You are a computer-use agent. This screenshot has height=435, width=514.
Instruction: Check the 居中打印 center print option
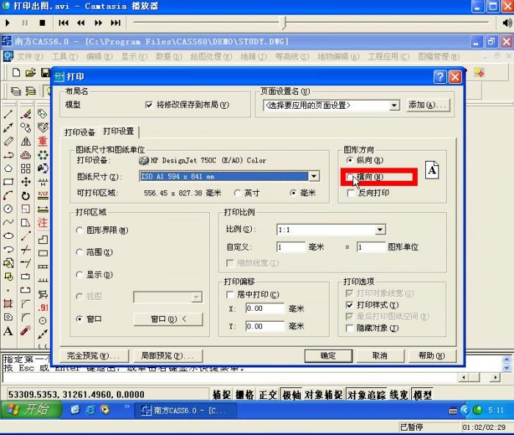click(x=230, y=295)
